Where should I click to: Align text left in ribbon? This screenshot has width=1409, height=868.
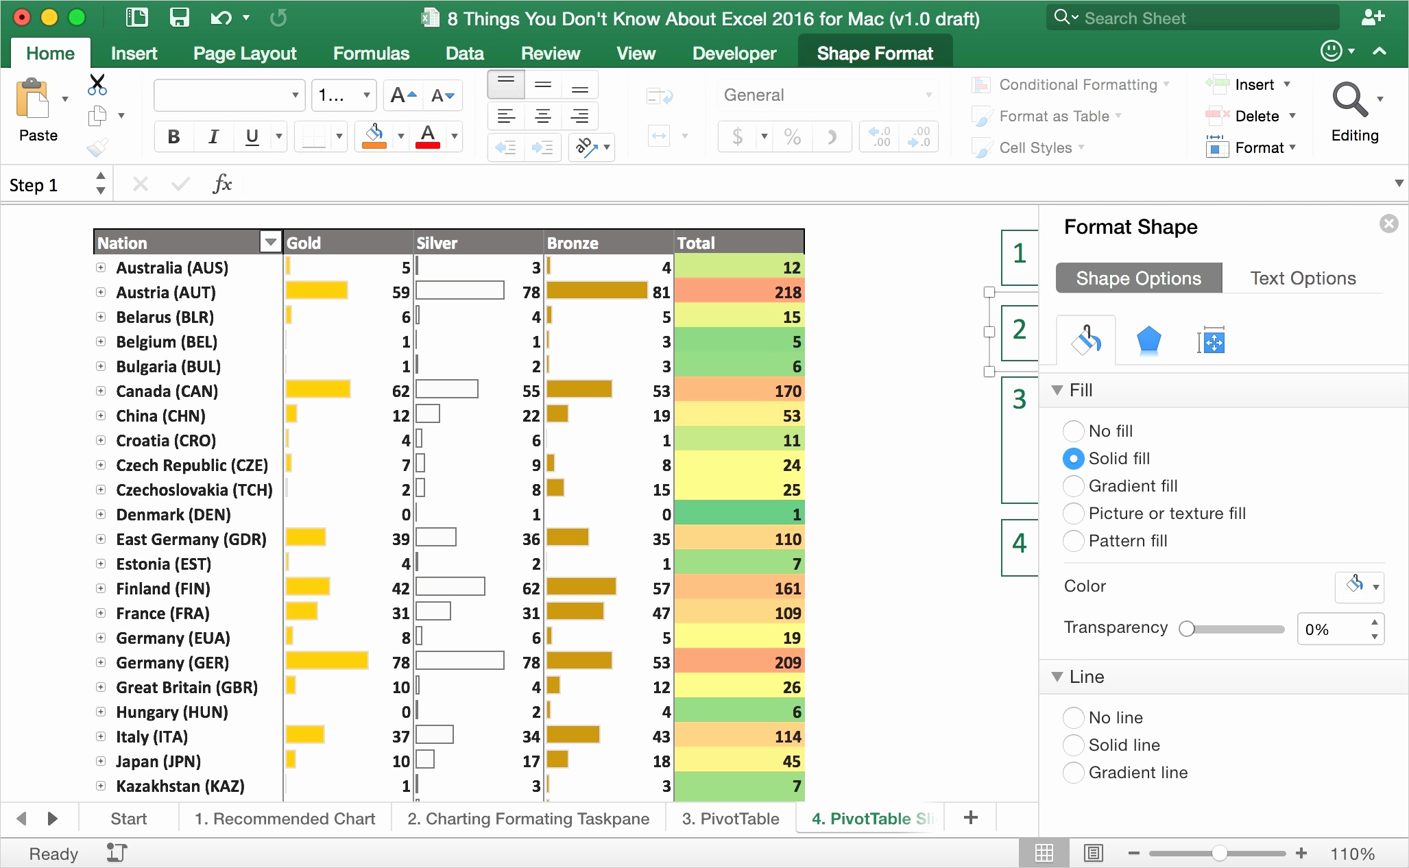[x=506, y=116]
